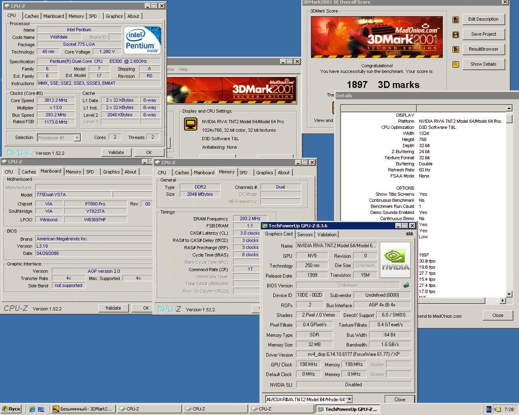Click the Show Details button
This screenshot has width=519, height=415.
[483, 64]
